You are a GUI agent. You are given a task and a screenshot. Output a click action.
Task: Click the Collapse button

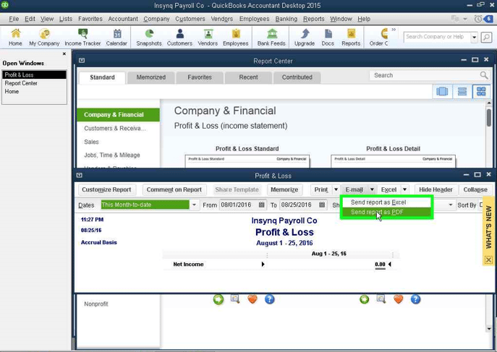[x=475, y=189]
